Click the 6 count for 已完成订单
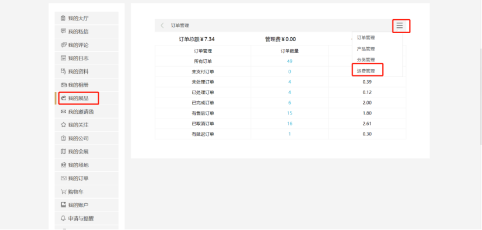 point(290,103)
